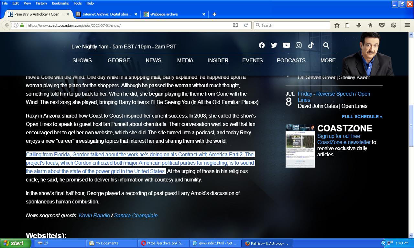
Task: Switch to Internet Archive: Digital Library tab
Action: coord(107,14)
